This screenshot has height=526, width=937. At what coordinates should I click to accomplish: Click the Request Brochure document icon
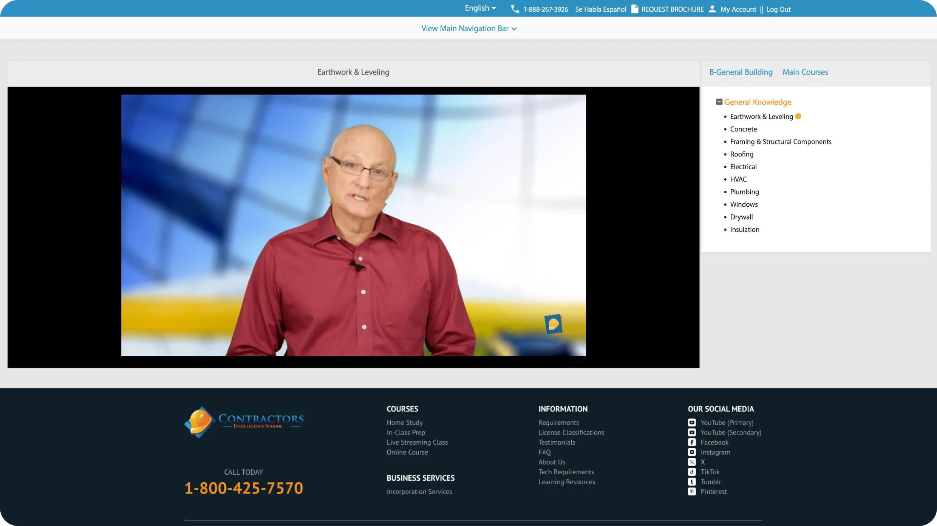tap(635, 9)
